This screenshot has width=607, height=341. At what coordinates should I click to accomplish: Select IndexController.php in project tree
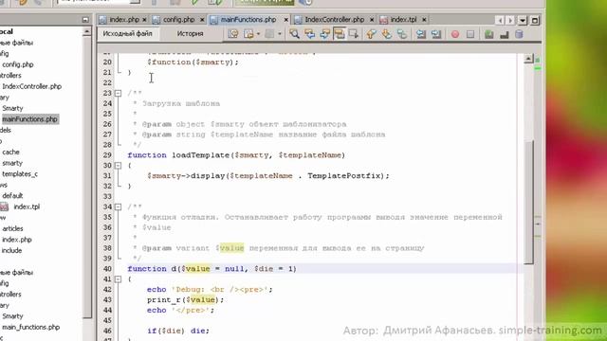coord(31,86)
